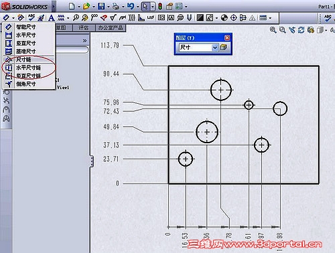Viewport: 335px width, 253px height.
Task: Expand the SolidWorks logo menu arrow
Action: (x=54, y=7)
